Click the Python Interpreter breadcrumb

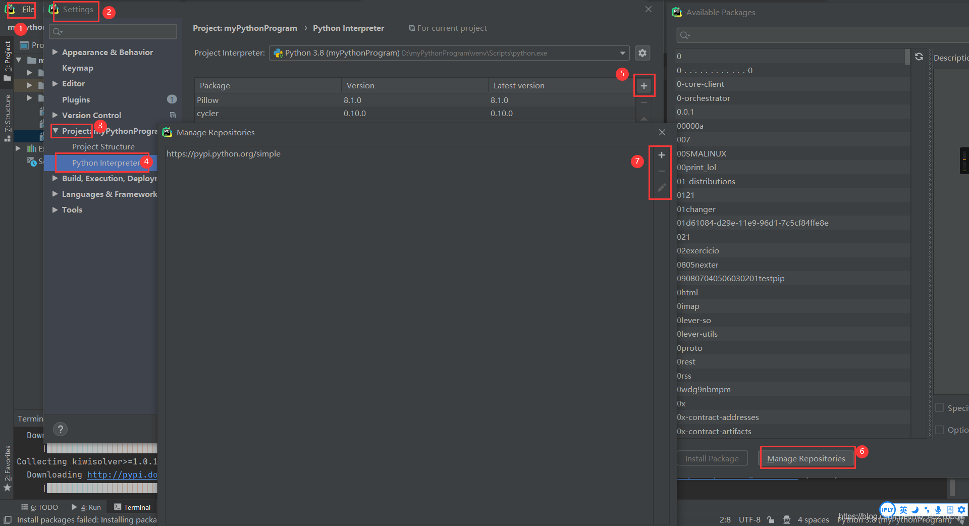coord(348,28)
